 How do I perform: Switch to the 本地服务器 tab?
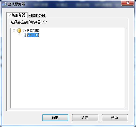[17, 15]
